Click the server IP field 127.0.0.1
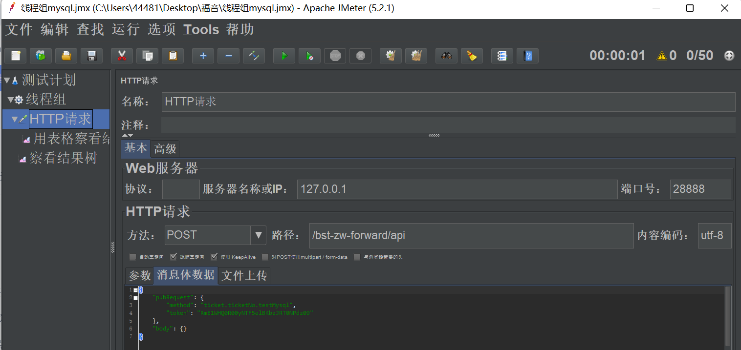Image resolution: width=741 pixels, height=350 pixels. tap(457, 189)
